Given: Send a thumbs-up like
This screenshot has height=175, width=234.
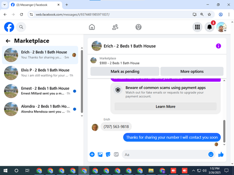Looking at the screenshot, I should (x=221, y=154).
